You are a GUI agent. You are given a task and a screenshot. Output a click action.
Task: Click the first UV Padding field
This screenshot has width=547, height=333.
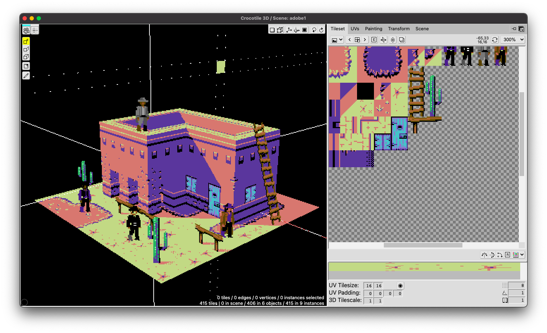point(368,293)
